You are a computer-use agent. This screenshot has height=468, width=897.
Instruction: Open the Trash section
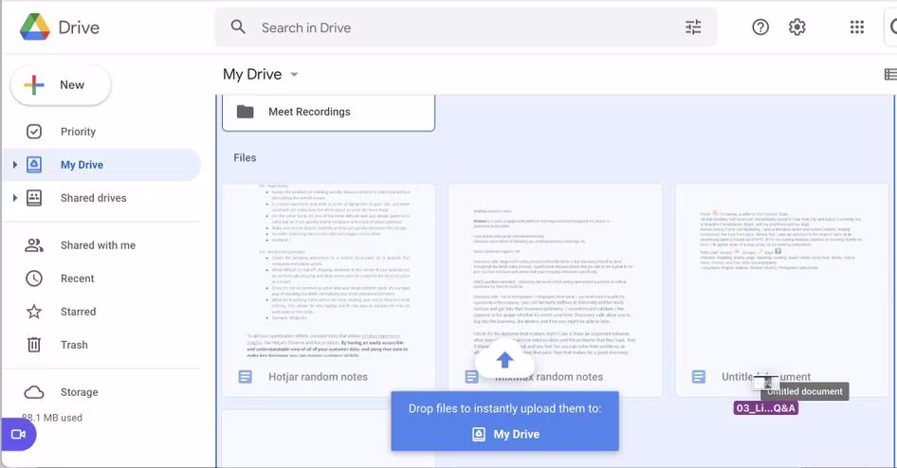click(101, 345)
